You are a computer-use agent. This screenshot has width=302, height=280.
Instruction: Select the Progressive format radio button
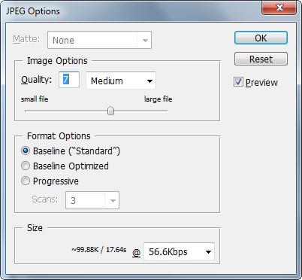pos(26,181)
